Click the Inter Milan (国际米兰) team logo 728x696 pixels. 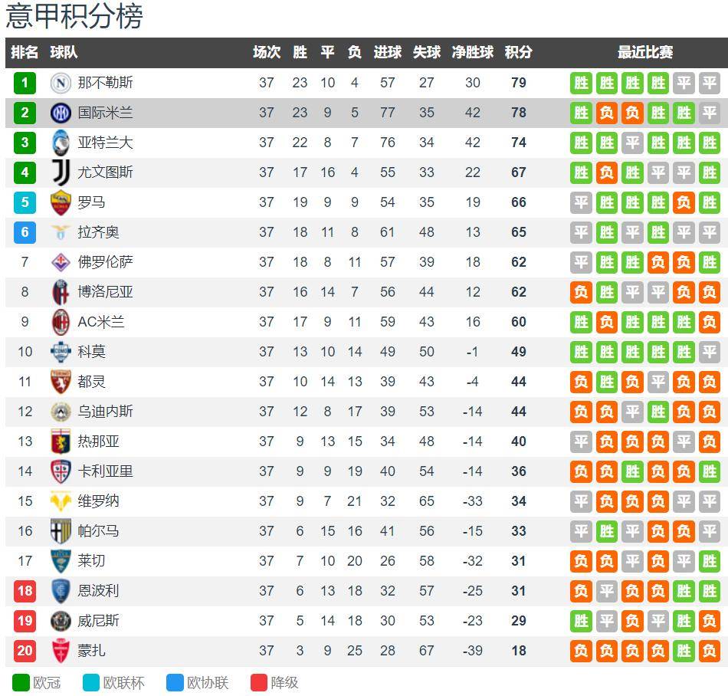(61, 113)
